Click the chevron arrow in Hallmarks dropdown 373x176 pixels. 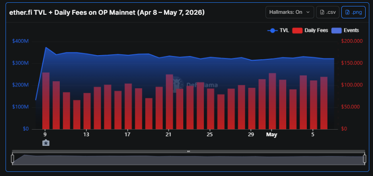[308, 12]
